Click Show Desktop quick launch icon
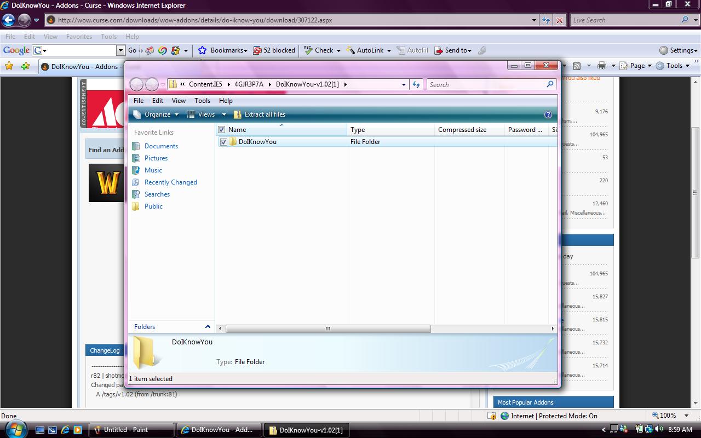 click(x=41, y=430)
